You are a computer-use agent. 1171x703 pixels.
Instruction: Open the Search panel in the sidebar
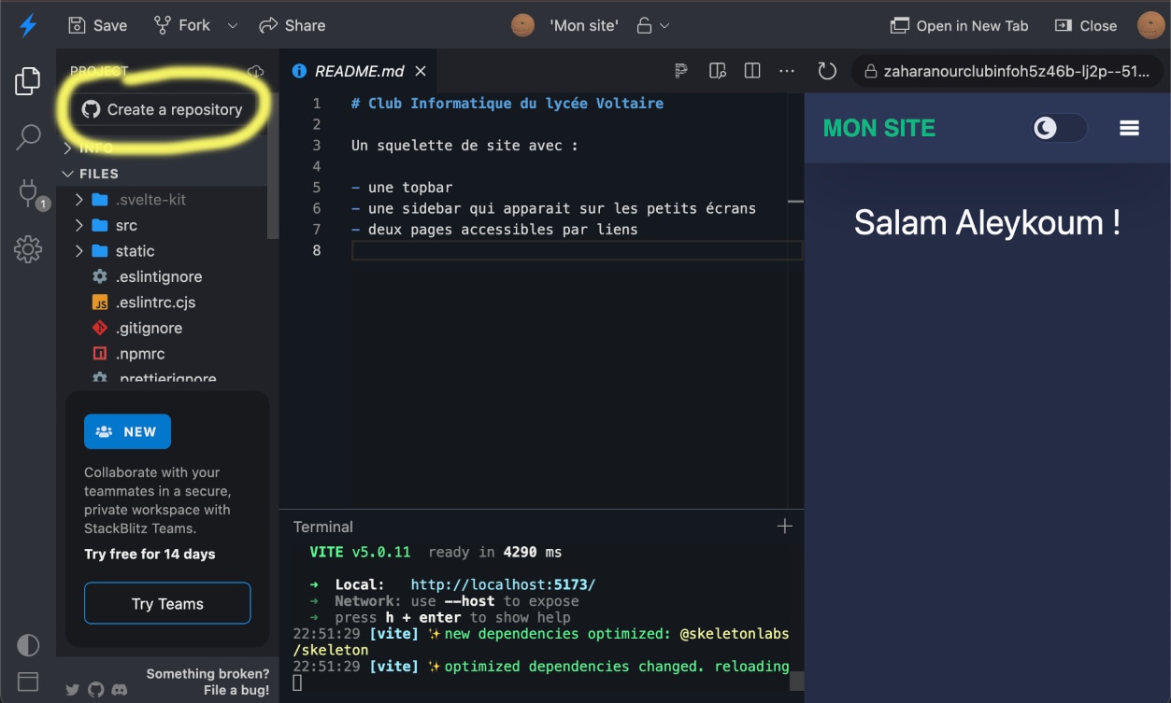tap(28, 137)
